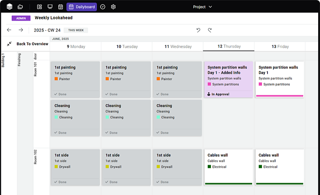This screenshot has height=195, width=320.
Task: Open the calendar schedule icon
Action: (61, 7)
